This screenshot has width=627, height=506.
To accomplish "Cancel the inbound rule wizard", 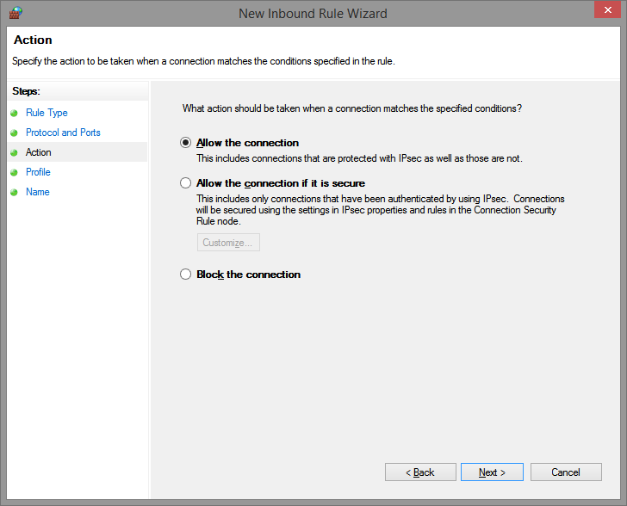I will (x=566, y=472).
